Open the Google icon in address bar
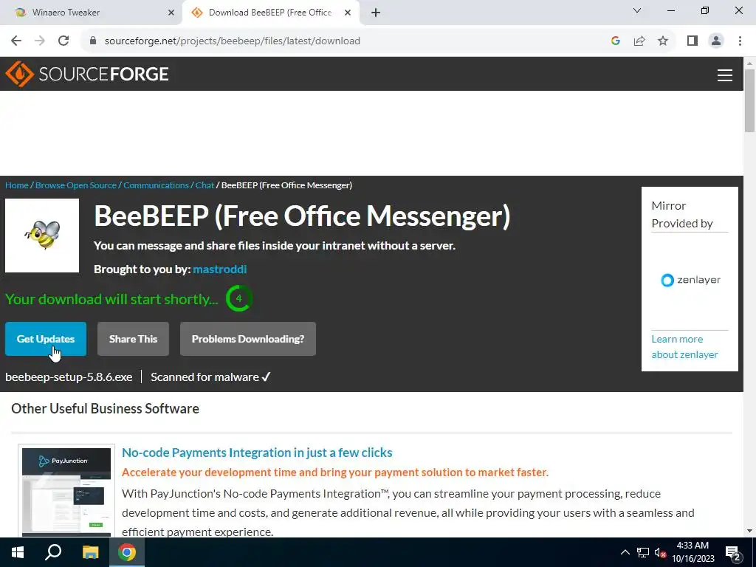This screenshot has width=756, height=567. 615,41
